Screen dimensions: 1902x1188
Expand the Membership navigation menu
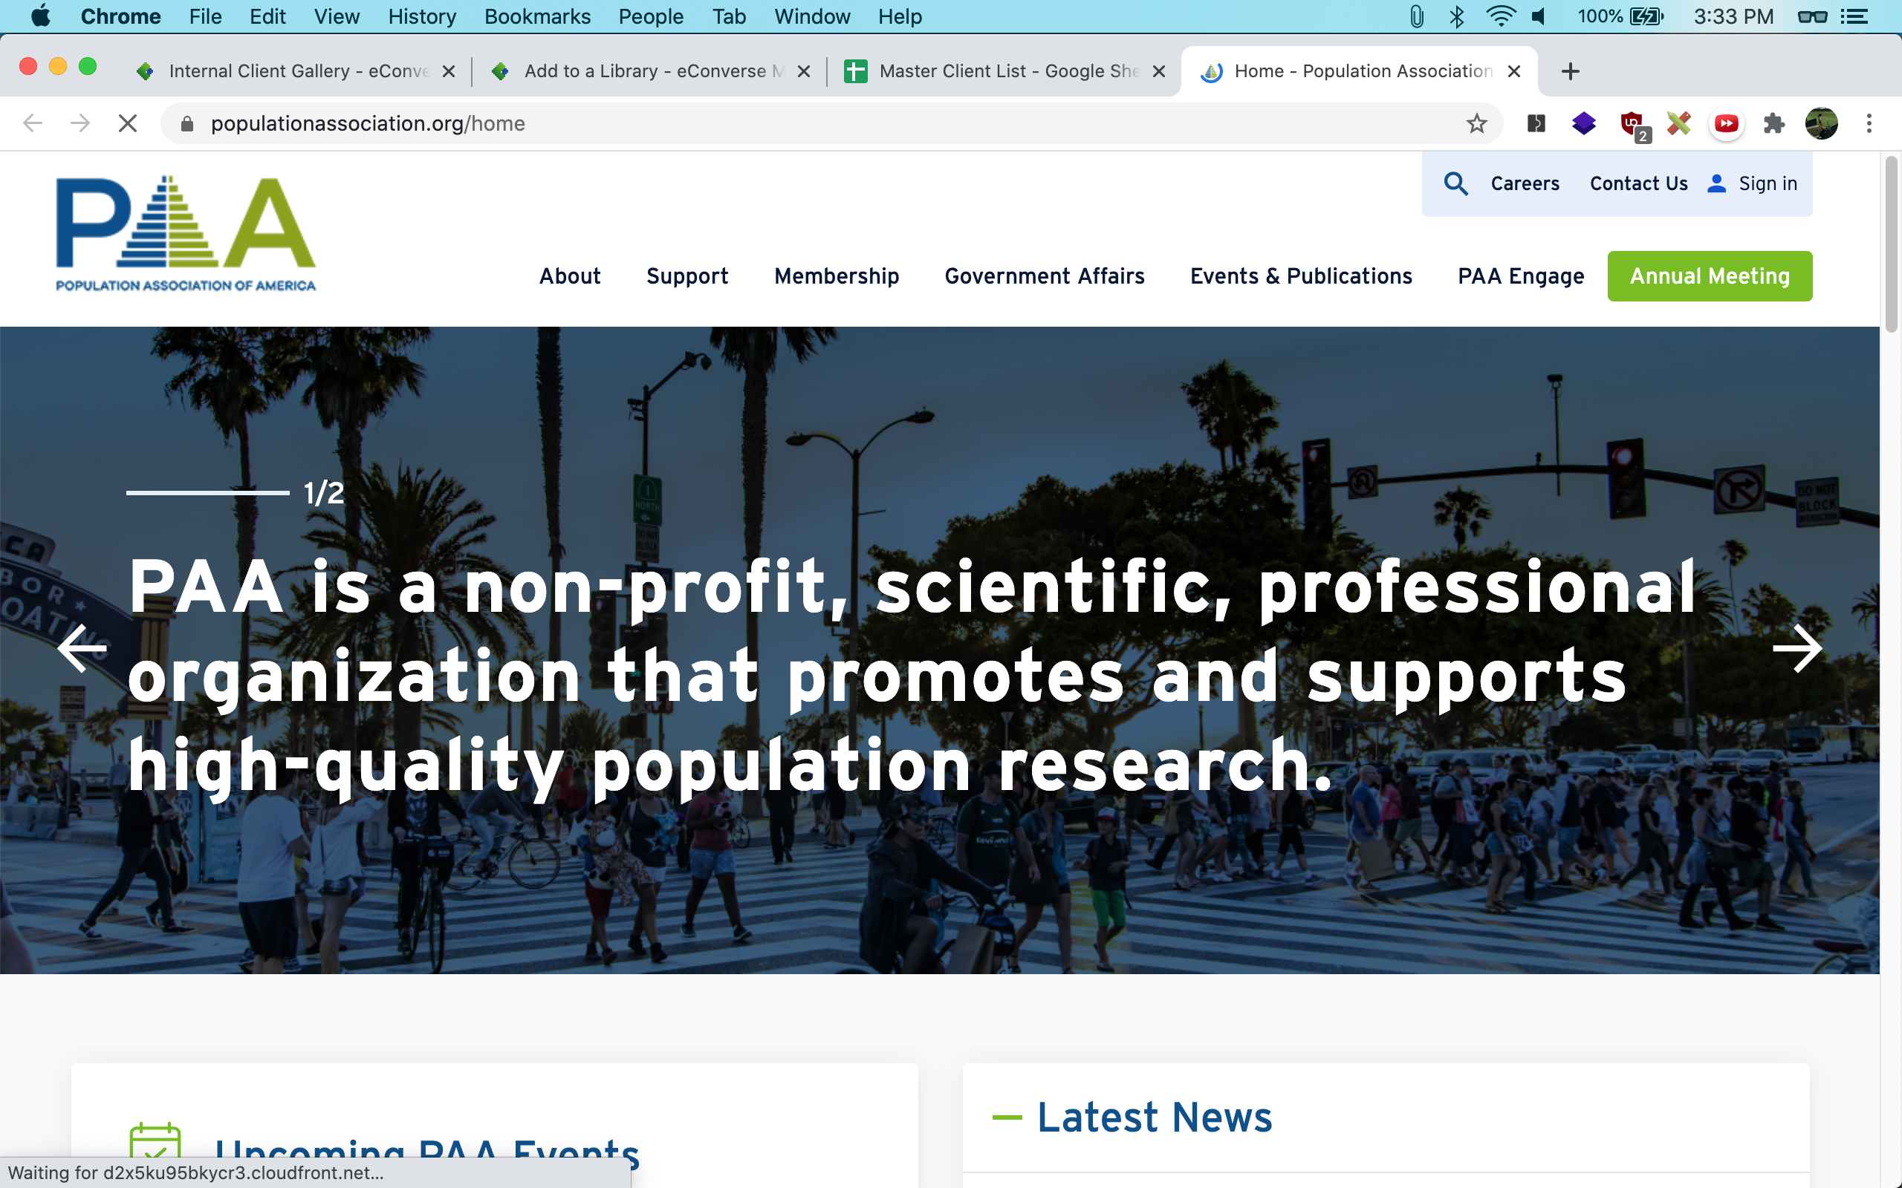tap(835, 275)
